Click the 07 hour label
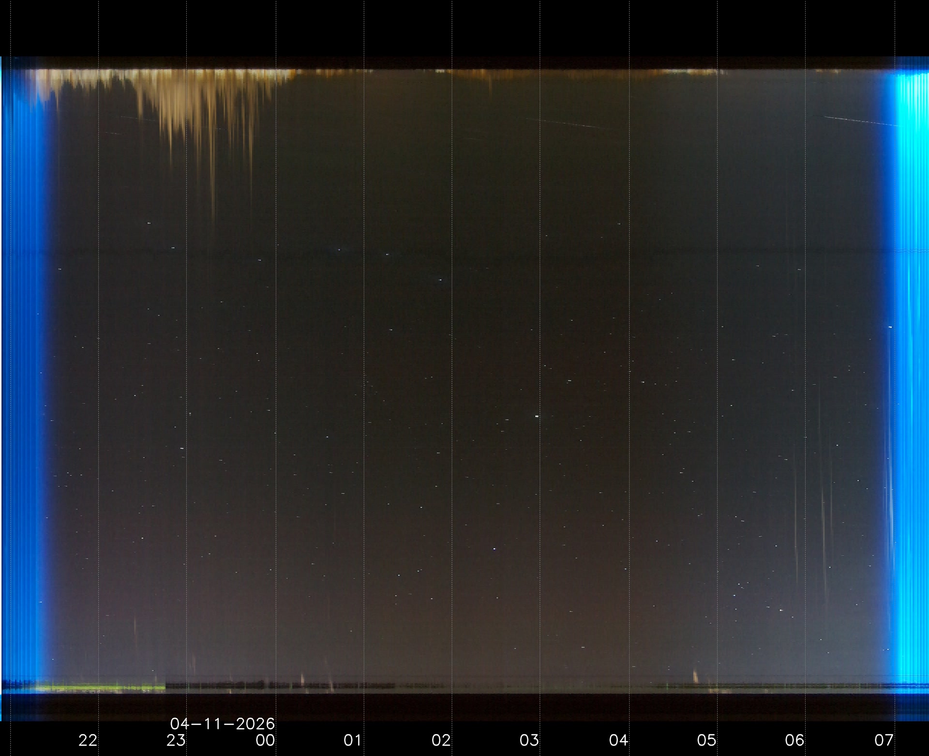Viewport: 929px width, 756px height. tap(884, 740)
